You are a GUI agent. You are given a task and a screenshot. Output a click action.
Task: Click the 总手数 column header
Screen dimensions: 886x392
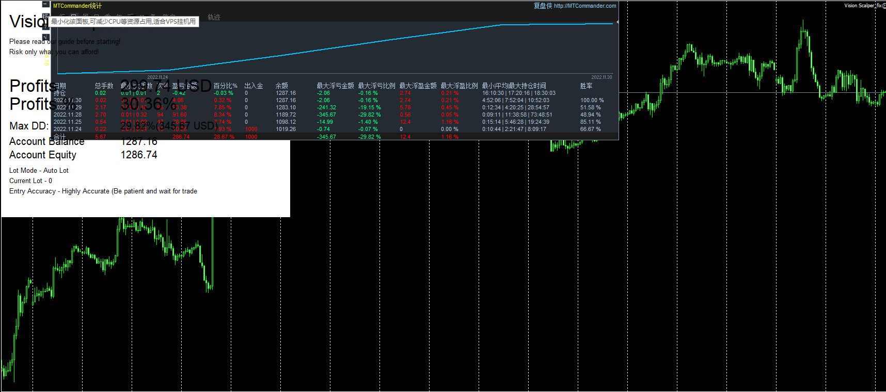104,86
